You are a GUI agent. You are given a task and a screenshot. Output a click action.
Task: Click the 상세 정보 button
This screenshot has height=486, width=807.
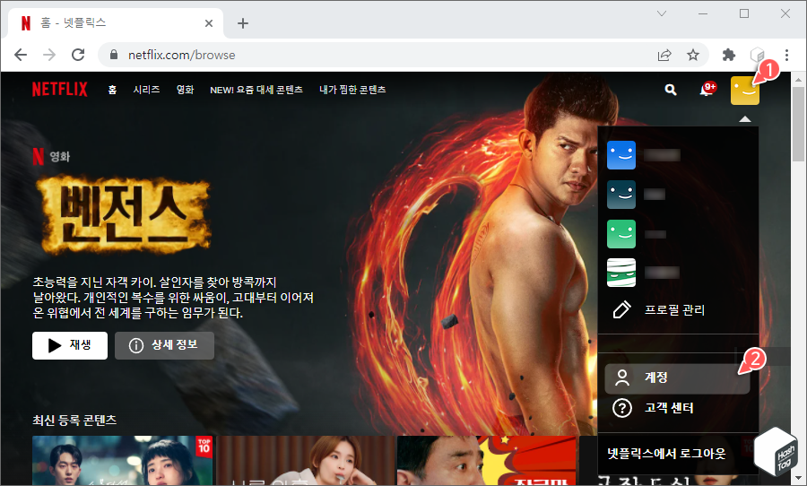point(164,345)
